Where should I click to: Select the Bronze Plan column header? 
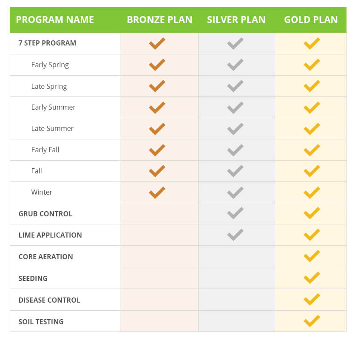159,20
